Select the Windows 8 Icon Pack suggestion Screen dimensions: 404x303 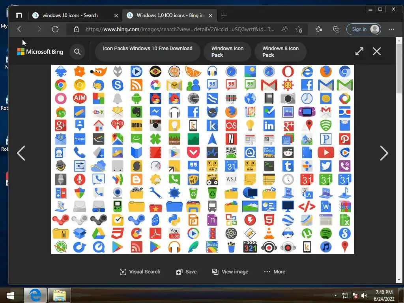(x=281, y=52)
